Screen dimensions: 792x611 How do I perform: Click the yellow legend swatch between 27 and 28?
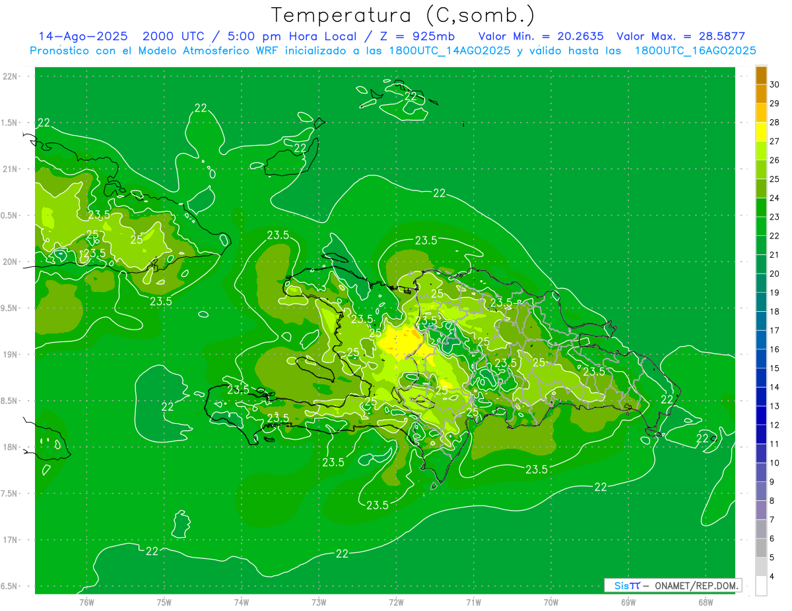click(x=761, y=132)
